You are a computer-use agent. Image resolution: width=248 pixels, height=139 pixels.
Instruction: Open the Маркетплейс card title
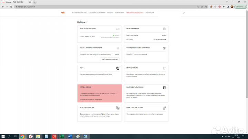[132, 68]
